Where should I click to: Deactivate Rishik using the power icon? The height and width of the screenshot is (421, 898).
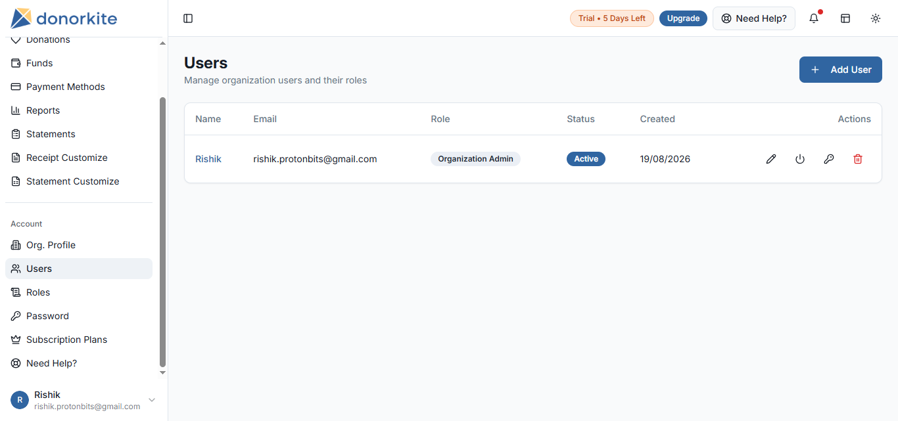800,159
